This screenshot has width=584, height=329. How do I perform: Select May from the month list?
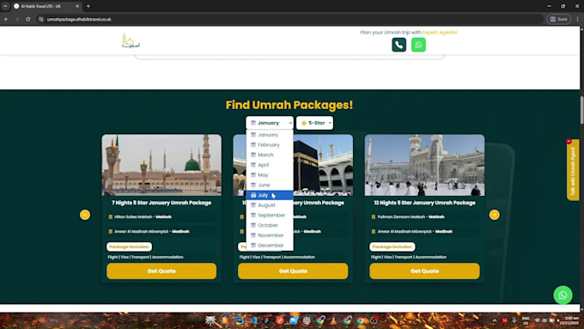pos(270,175)
